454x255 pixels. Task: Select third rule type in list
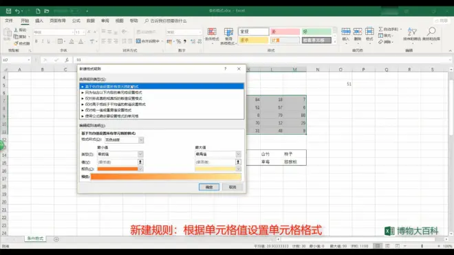click(162, 98)
